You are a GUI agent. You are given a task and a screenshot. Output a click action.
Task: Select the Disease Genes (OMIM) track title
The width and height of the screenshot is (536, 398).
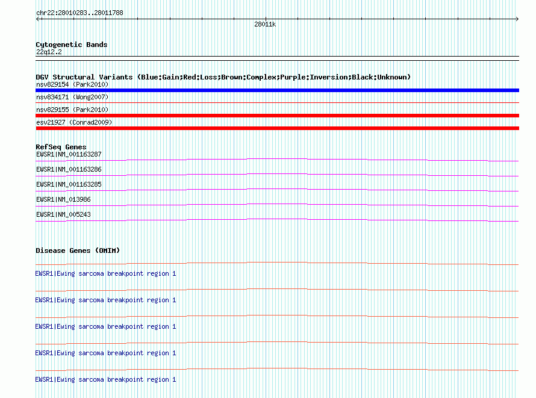click(78, 250)
